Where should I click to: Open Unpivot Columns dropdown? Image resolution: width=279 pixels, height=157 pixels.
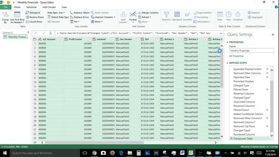103,17
